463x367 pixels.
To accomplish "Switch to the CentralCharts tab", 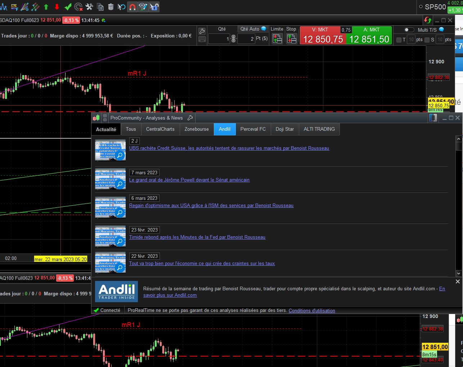I will [160, 129].
